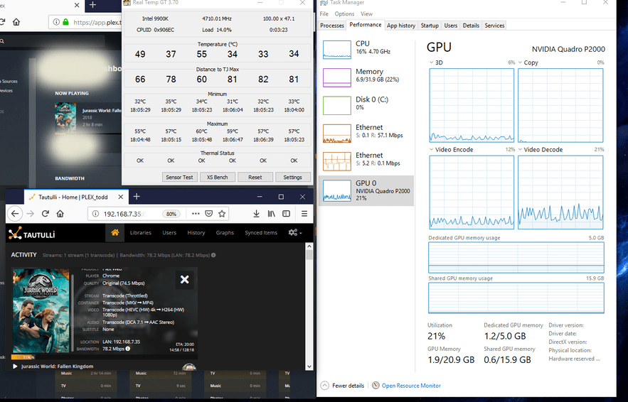Switch to the Processes tab
The image size is (628, 402).
[332, 25]
